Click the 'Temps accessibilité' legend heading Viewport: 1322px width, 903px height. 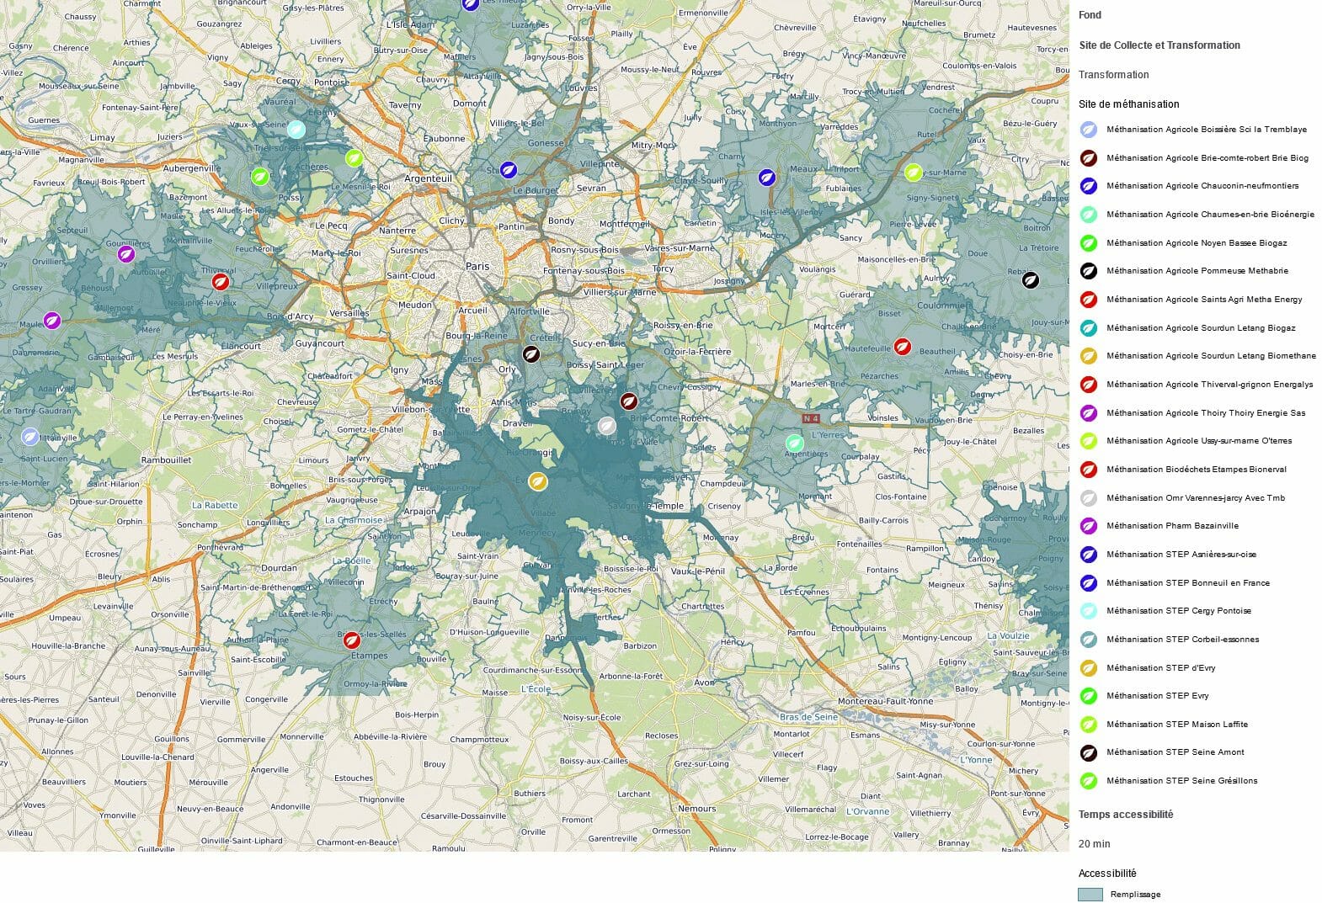pyautogui.click(x=1125, y=815)
